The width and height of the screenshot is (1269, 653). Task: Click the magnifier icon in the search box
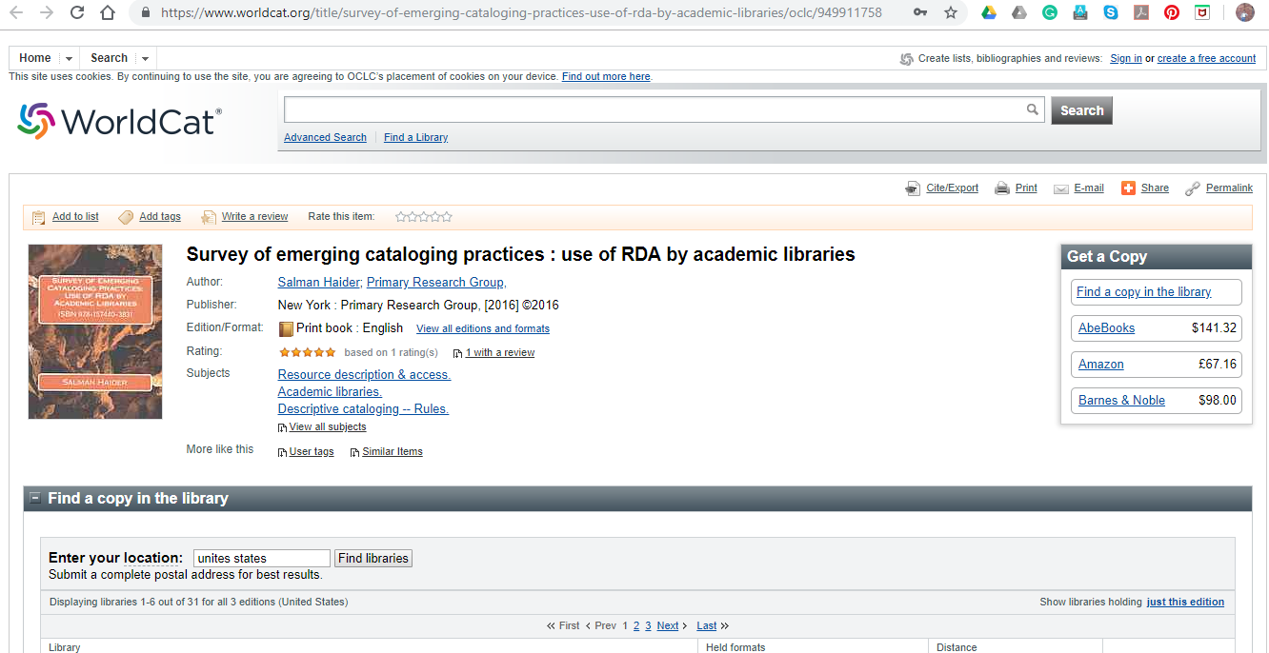pos(1032,109)
